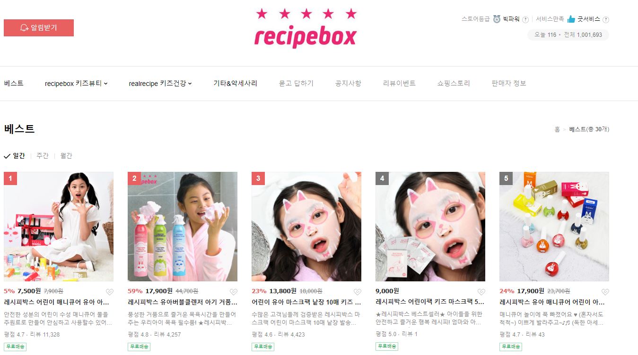638x355 pixels.
Task: Go to 판매자 정보 page
Action: pyautogui.click(x=509, y=84)
